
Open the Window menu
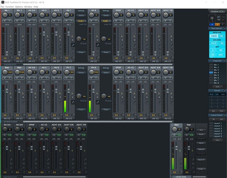pos(28,7)
